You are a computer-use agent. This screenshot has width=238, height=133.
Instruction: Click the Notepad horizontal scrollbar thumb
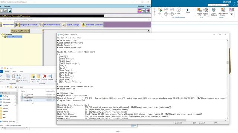tap(122, 120)
